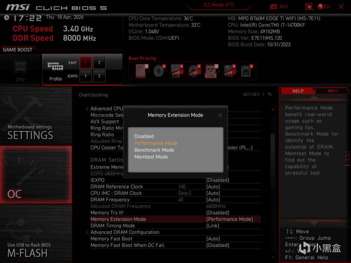351x263 pixels.
Task: Open the OC overclocking section
Action: [36, 175]
